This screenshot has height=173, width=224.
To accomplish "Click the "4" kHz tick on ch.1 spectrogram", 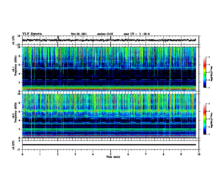I will coord(20,74).
